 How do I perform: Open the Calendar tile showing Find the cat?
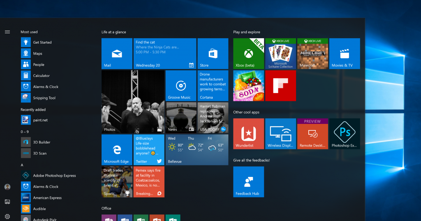coord(165,54)
